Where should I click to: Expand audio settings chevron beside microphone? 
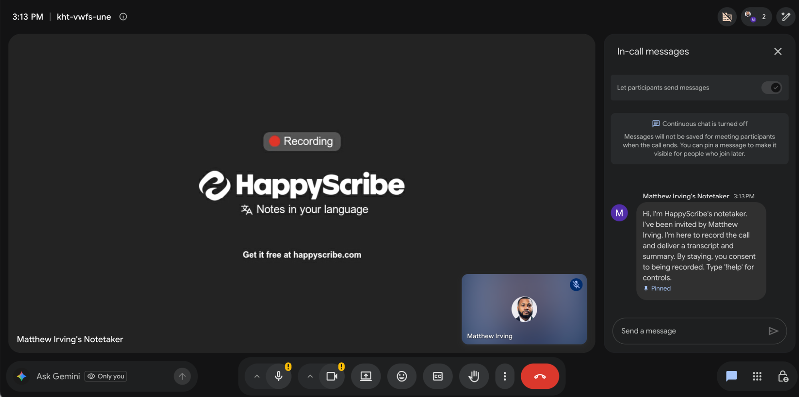pyautogui.click(x=257, y=376)
